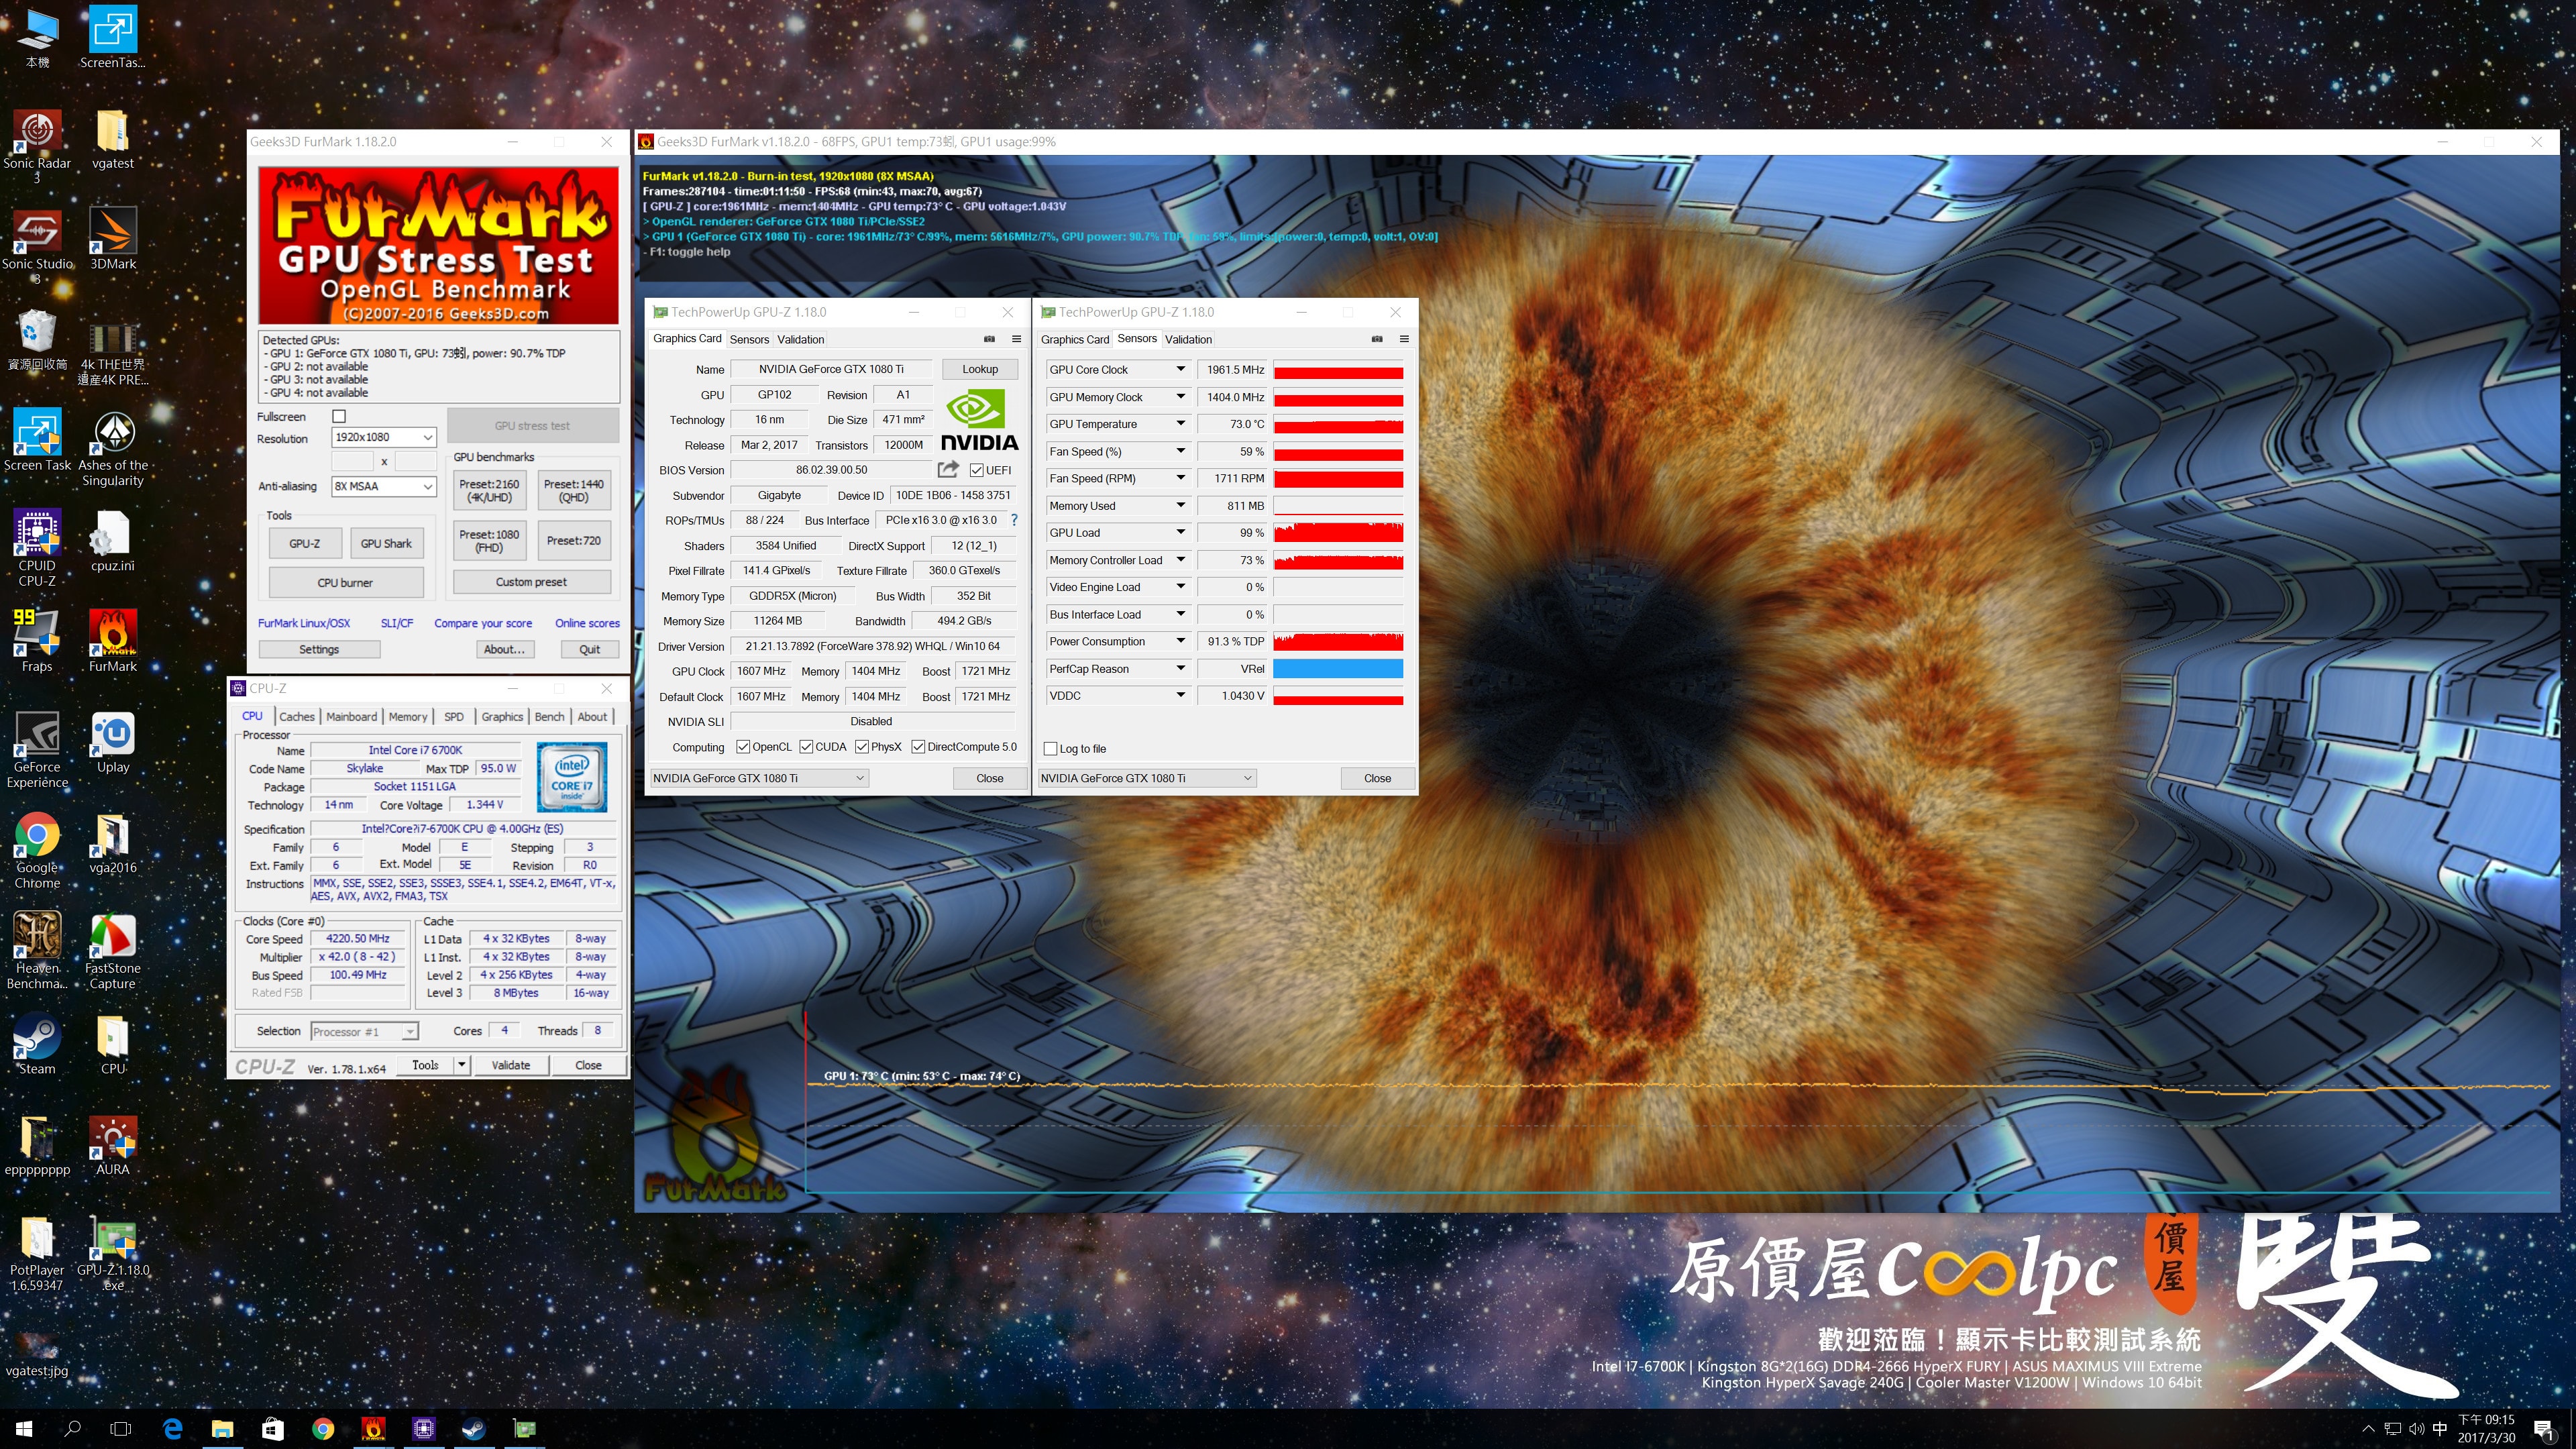Enable the Log to file checkbox

(1050, 749)
